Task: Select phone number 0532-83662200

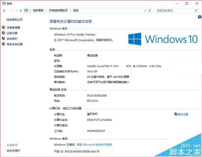Action: (x=97, y=96)
